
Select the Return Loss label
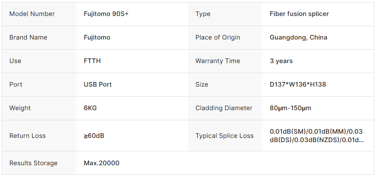(27, 136)
